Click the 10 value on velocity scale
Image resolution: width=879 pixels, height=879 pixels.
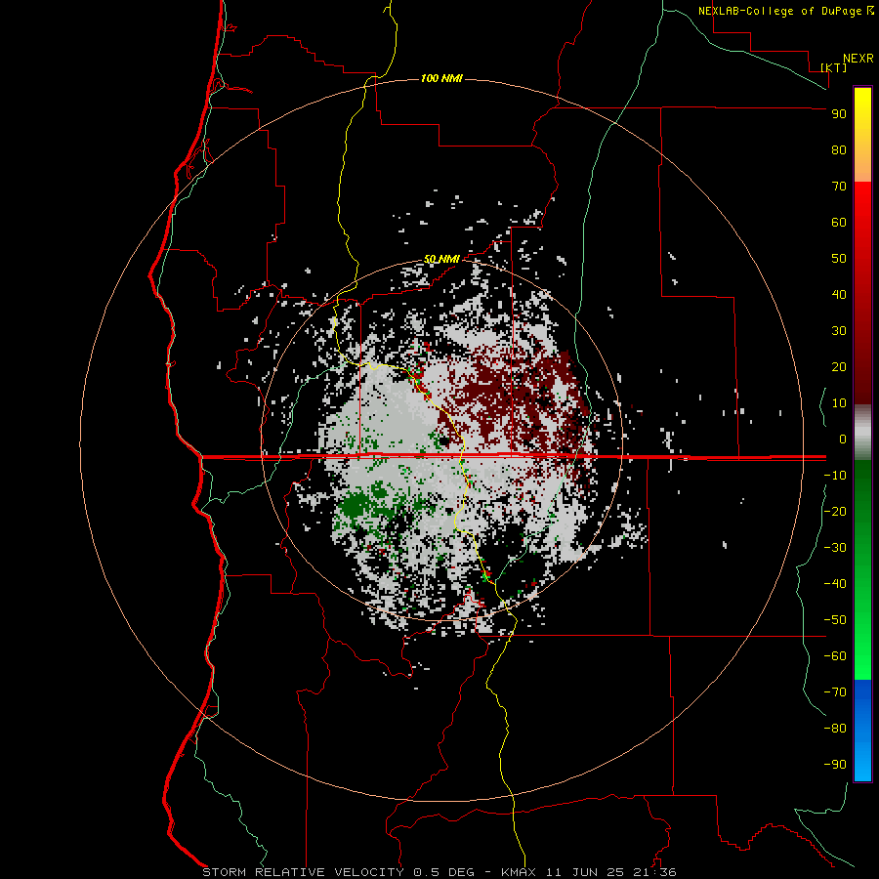pyautogui.click(x=839, y=403)
